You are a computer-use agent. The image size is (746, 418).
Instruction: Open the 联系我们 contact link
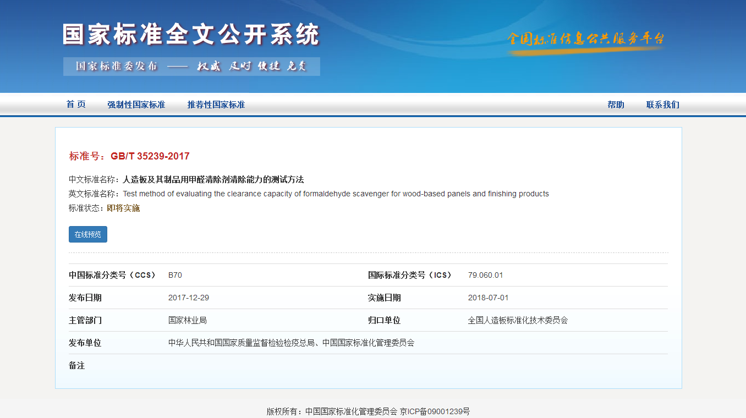pos(662,105)
